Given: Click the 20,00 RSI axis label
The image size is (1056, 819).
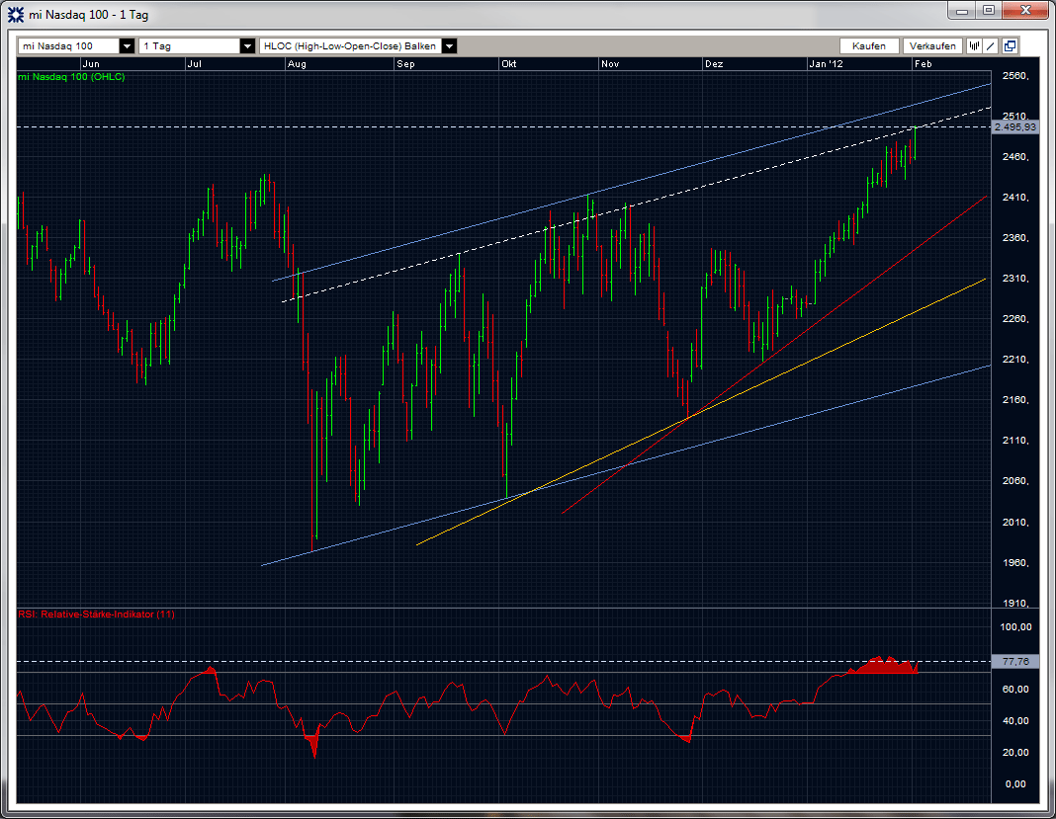Looking at the screenshot, I should coord(1015,753).
